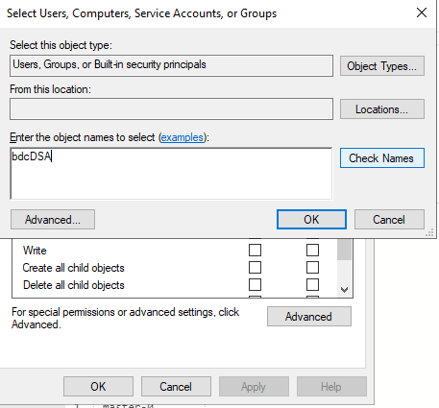Click the permissions list scrollbar thumb
439x408 pixels.
344,250
